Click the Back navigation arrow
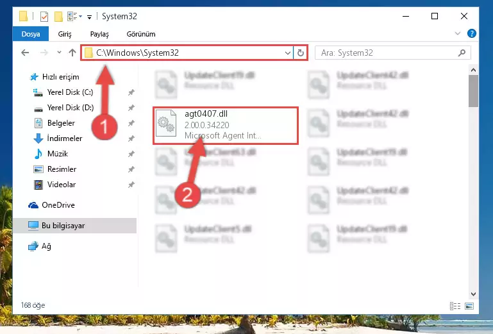 pos(25,53)
